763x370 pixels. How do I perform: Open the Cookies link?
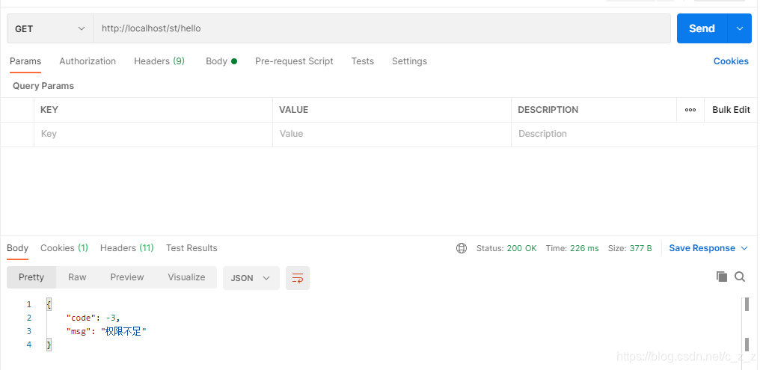[731, 61]
